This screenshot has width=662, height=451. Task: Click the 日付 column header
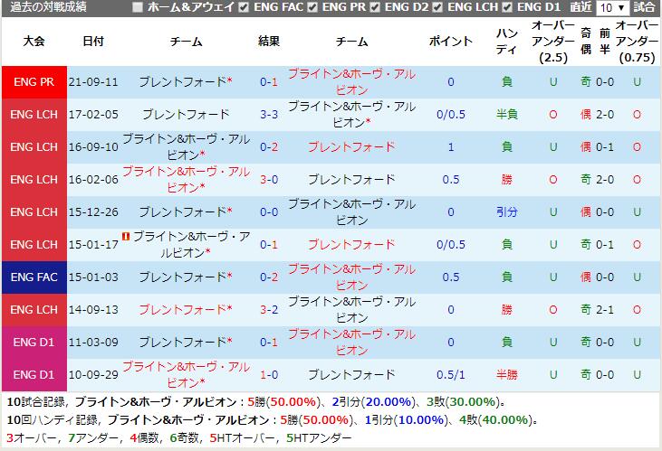click(x=93, y=42)
